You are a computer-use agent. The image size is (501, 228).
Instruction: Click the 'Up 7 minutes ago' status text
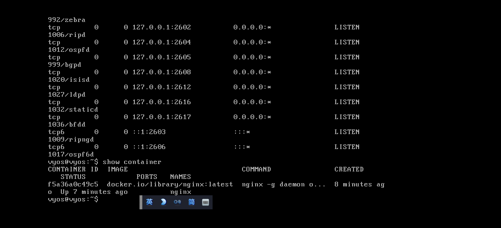(94, 192)
